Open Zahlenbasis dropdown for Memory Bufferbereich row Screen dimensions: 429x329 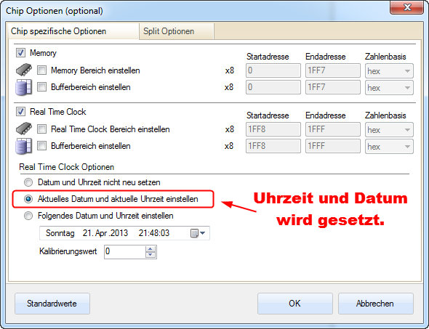click(389, 88)
